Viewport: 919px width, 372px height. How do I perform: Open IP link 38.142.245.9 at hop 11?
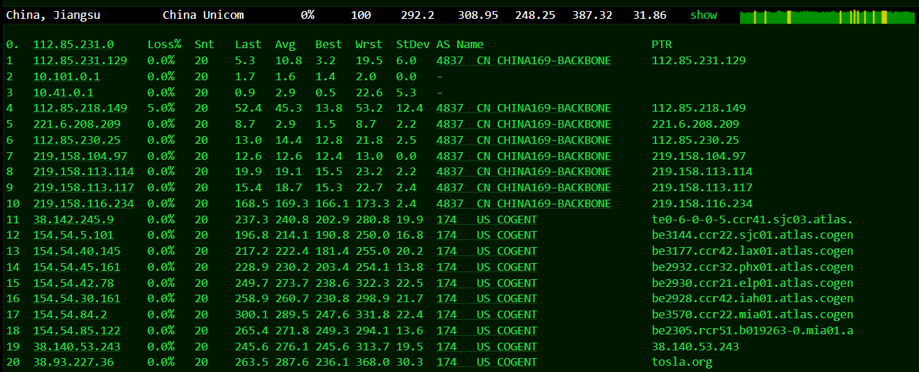tap(73, 220)
